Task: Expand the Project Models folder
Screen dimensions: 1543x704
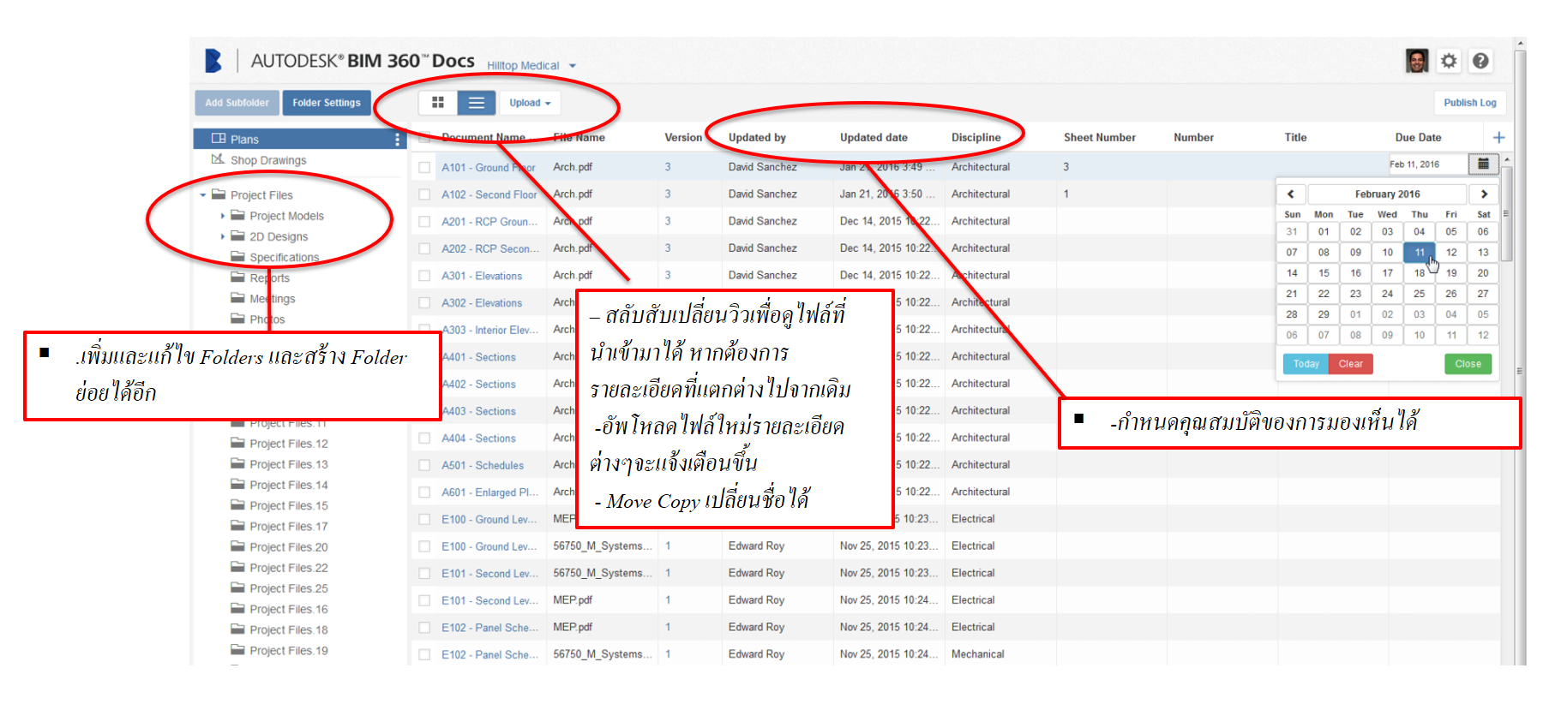Action: click(x=223, y=216)
